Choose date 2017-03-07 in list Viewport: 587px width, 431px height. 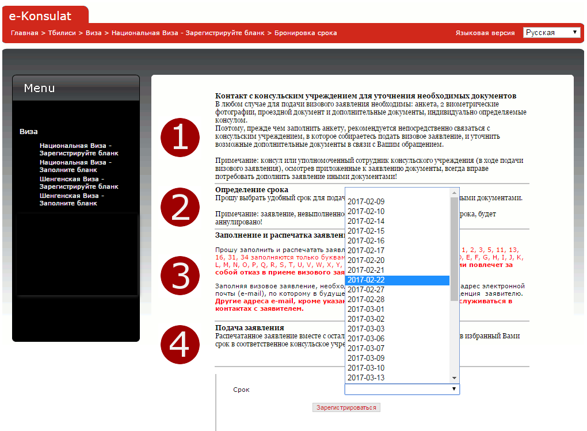(x=397, y=348)
